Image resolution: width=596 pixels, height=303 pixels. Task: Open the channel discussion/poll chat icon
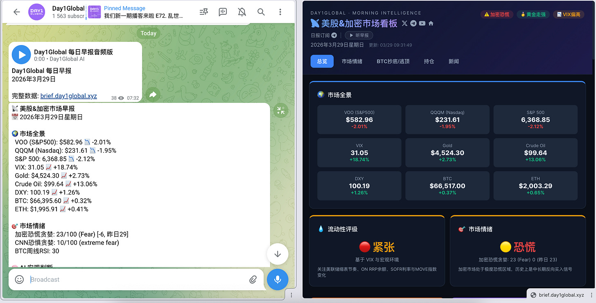tap(223, 12)
